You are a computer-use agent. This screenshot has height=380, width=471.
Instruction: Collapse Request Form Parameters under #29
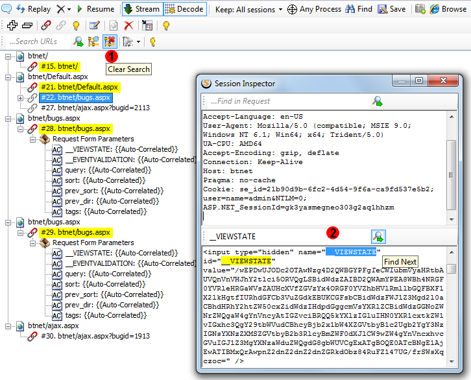32,243
